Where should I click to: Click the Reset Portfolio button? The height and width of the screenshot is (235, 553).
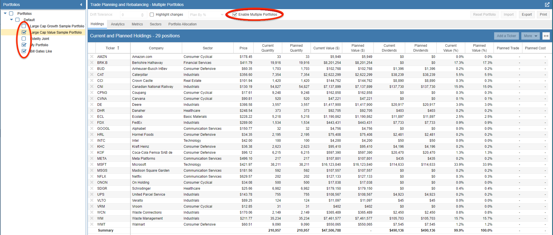coord(484,15)
